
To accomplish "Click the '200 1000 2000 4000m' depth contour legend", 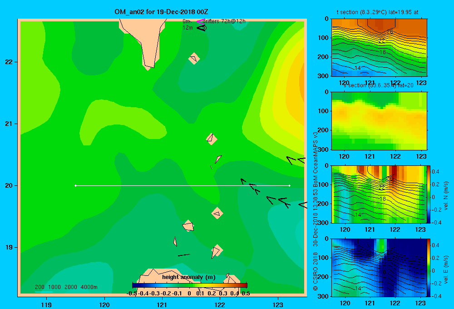I will pos(66,287).
